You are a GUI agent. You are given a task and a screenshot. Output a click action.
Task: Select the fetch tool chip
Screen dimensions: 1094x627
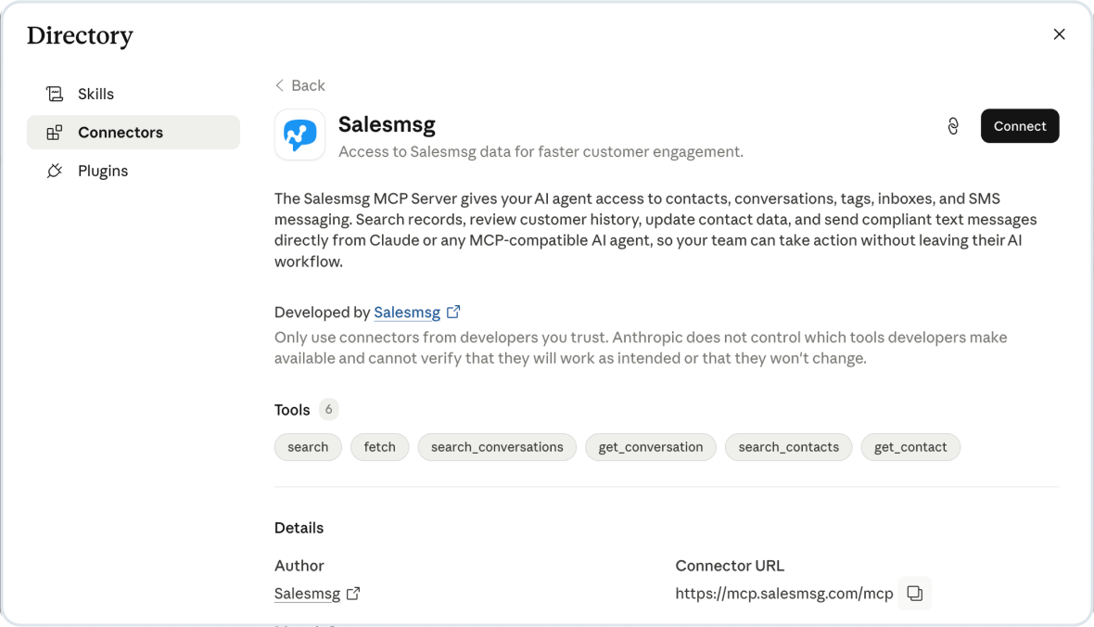(x=379, y=447)
